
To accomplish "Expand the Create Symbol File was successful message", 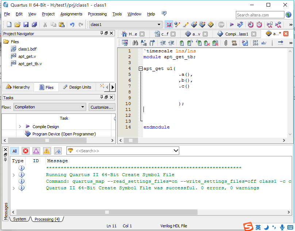I will point(14,188).
